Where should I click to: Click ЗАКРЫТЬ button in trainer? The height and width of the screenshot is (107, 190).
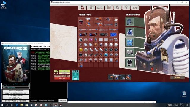coord(63,100)
